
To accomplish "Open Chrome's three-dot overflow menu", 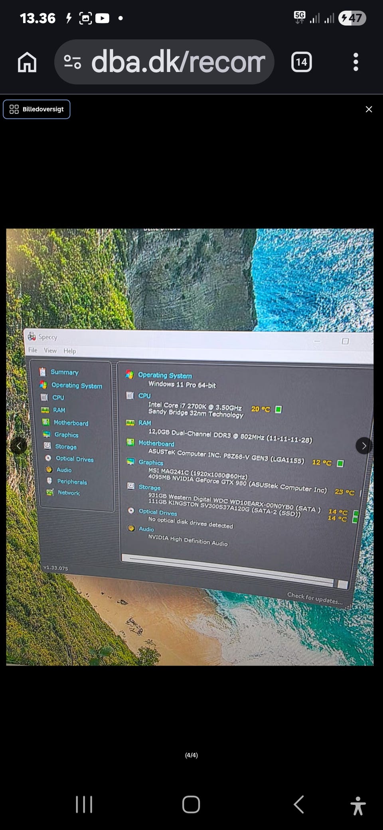I will (x=355, y=62).
